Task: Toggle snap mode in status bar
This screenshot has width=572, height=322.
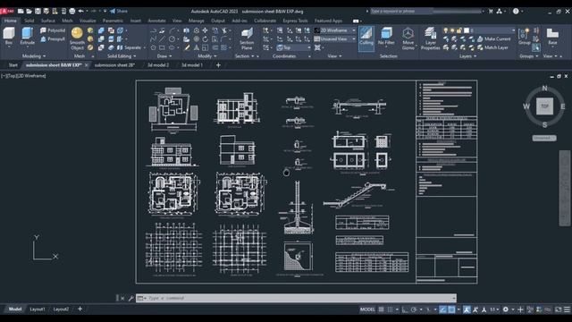Action: click(x=390, y=309)
